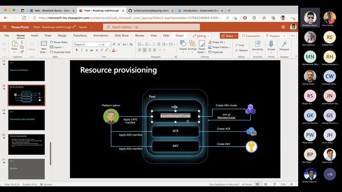This screenshot has height=192, width=342.
Task: Click the browser back arrow
Action: coord(6,18)
